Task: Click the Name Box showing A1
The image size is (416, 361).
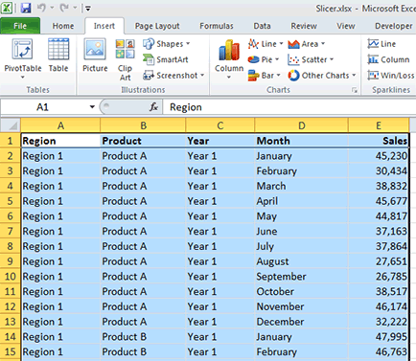Action: point(43,107)
